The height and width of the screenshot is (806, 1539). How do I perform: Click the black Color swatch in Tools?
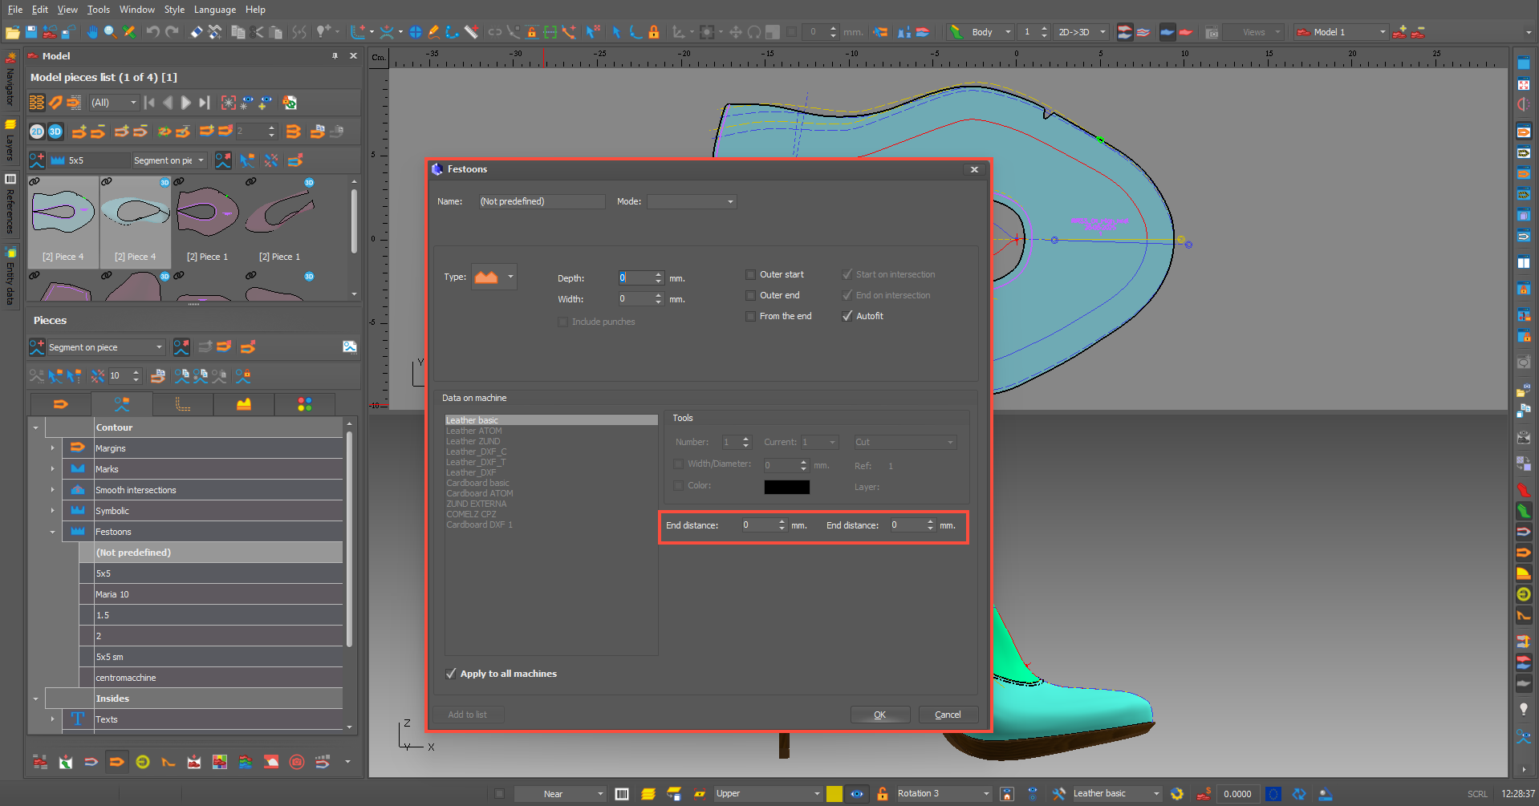(x=786, y=487)
